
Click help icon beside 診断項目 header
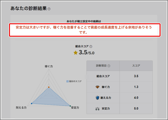point(109,66)
